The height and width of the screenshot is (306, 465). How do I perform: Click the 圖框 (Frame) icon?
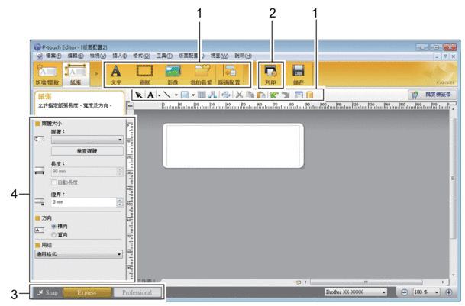(145, 74)
